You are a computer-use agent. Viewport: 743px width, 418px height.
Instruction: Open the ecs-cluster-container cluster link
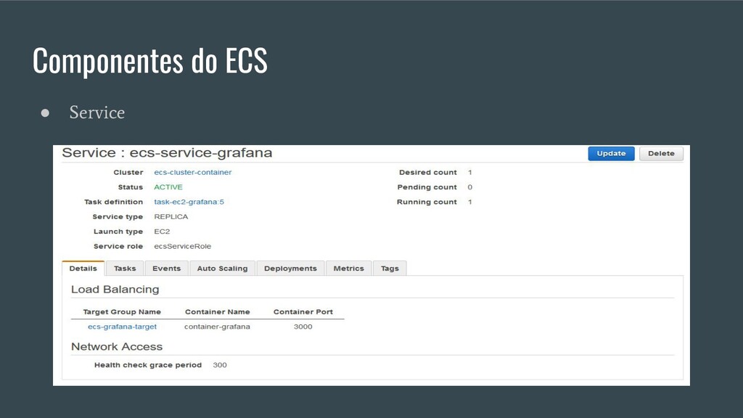click(193, 173)
